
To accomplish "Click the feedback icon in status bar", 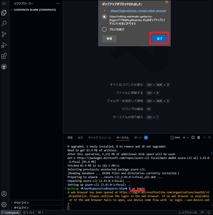I will [202, 213].
